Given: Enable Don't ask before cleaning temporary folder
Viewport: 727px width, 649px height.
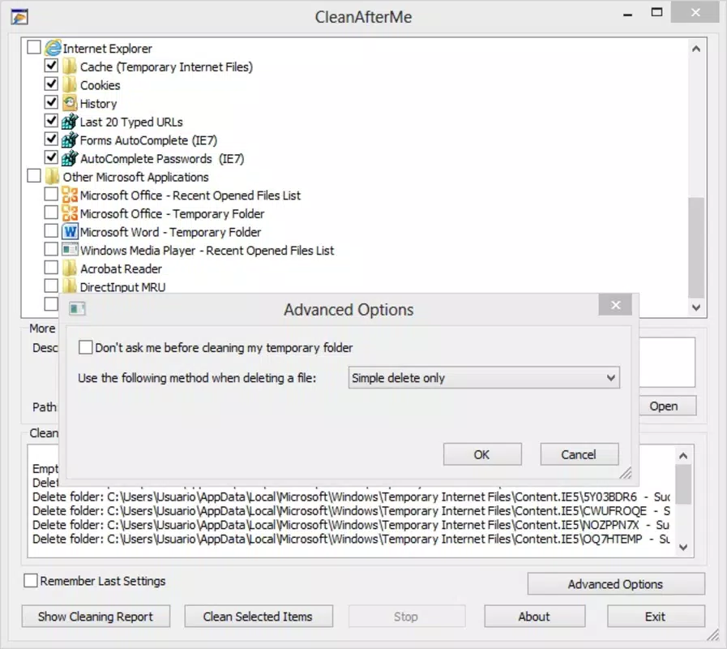Looking at the screenshot, I should pos(85,347).
